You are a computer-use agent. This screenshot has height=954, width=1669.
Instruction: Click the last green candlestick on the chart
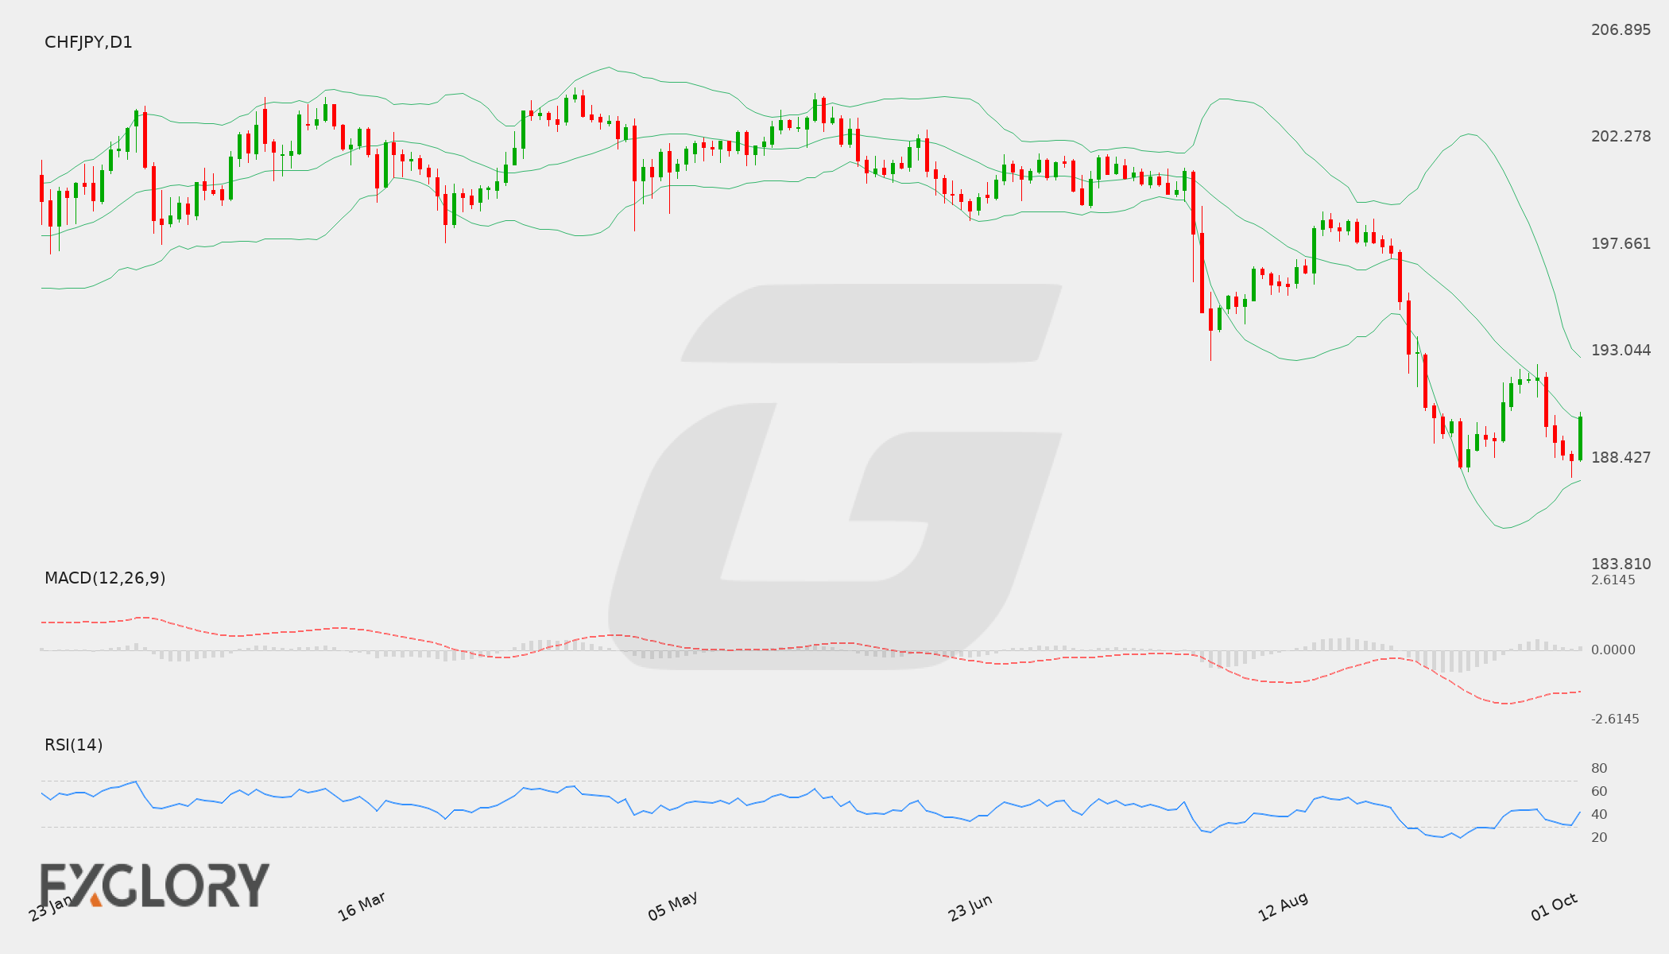[x=1581, y=437]
